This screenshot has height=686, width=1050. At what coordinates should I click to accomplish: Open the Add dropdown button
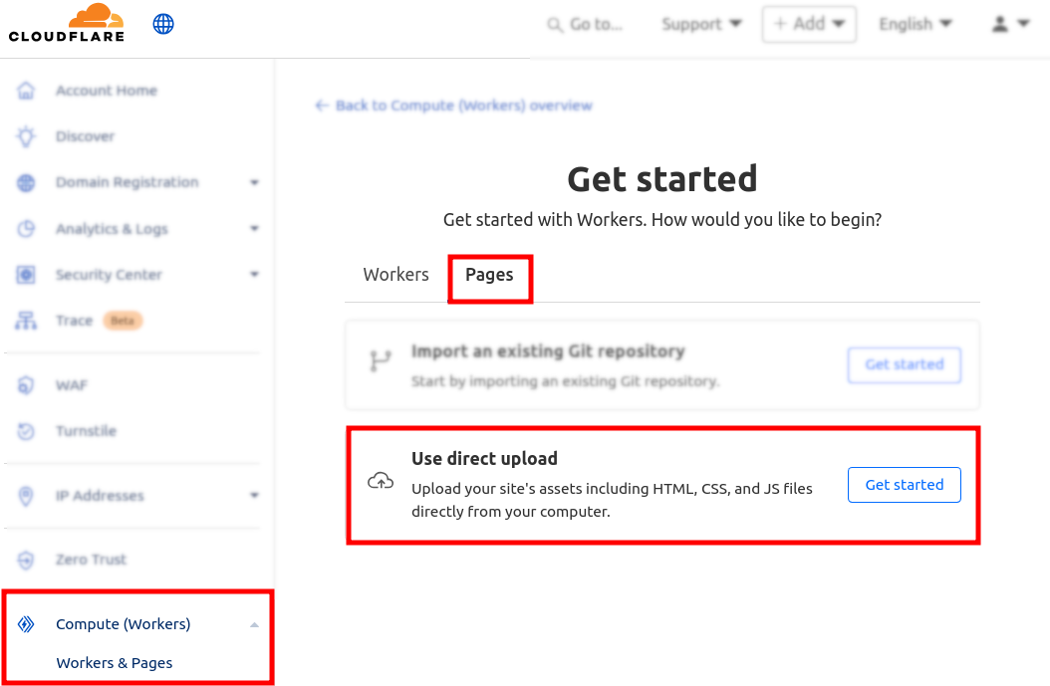point(809,24)
